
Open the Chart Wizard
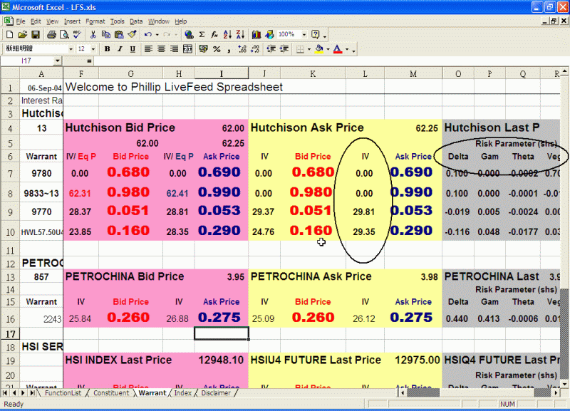click(x=256, y=34)
